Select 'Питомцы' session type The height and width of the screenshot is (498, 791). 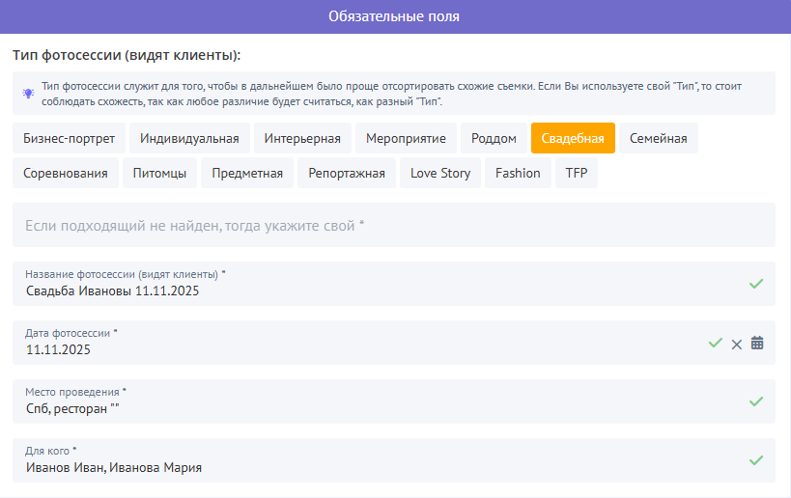coord(159,173)
